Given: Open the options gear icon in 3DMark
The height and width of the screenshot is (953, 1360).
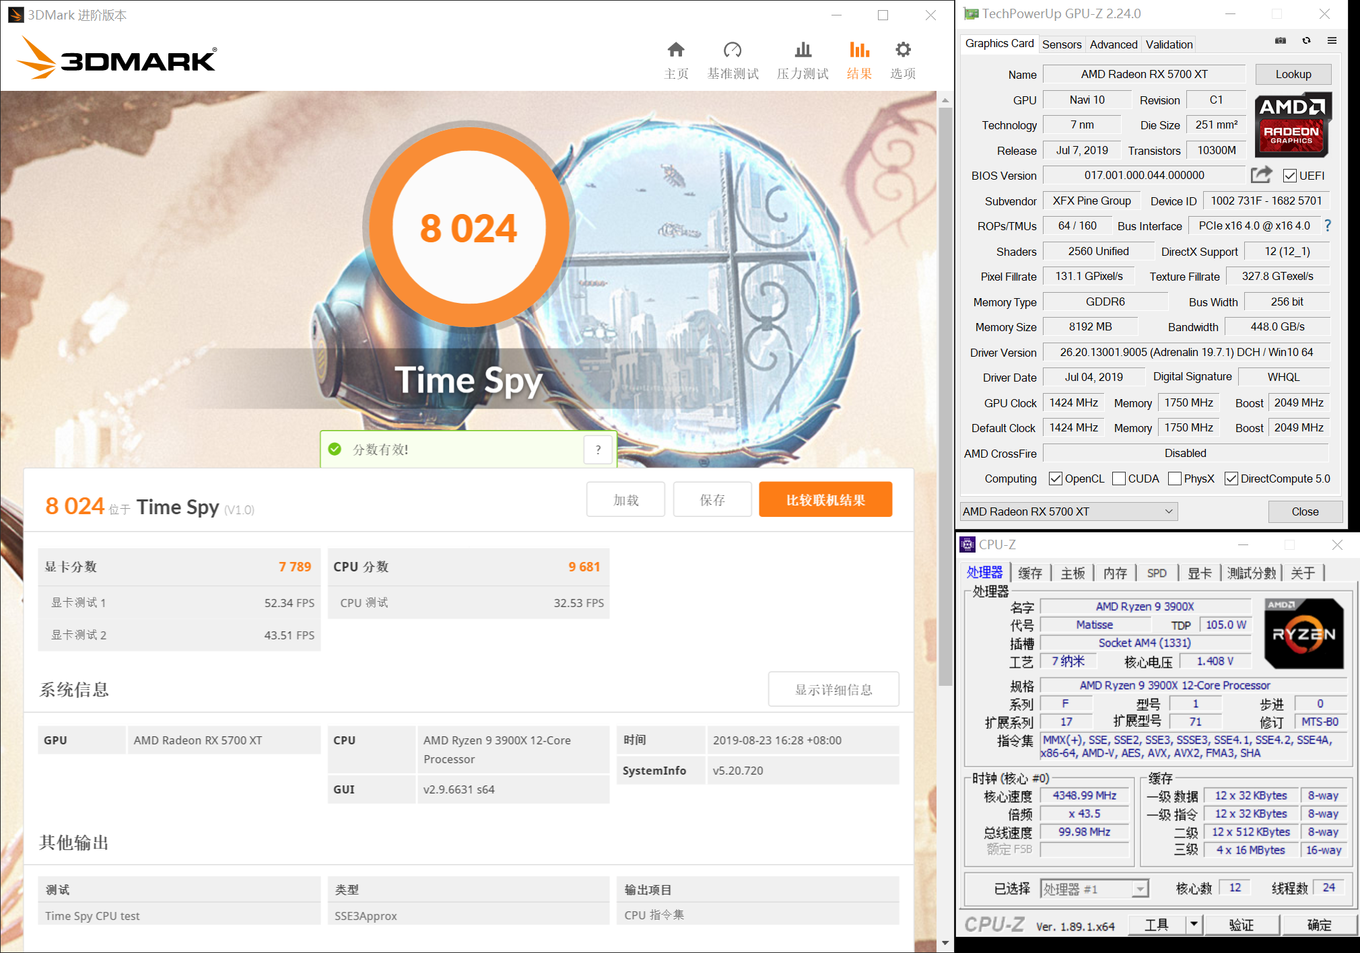Looking at the screenshot, I should (903, 50).
